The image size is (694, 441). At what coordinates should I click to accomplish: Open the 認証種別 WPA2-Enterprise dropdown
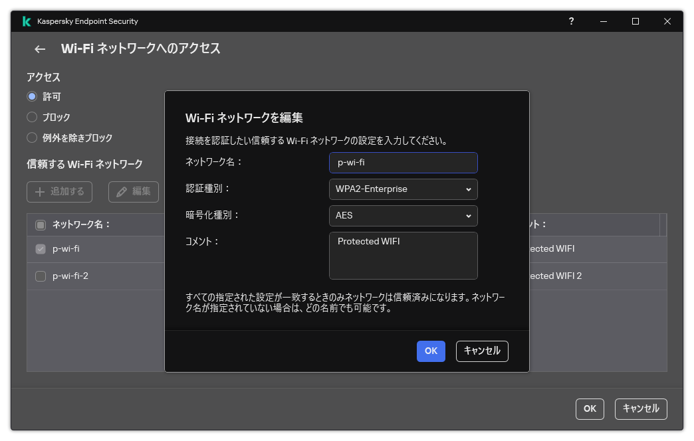[x=403, y=189]
